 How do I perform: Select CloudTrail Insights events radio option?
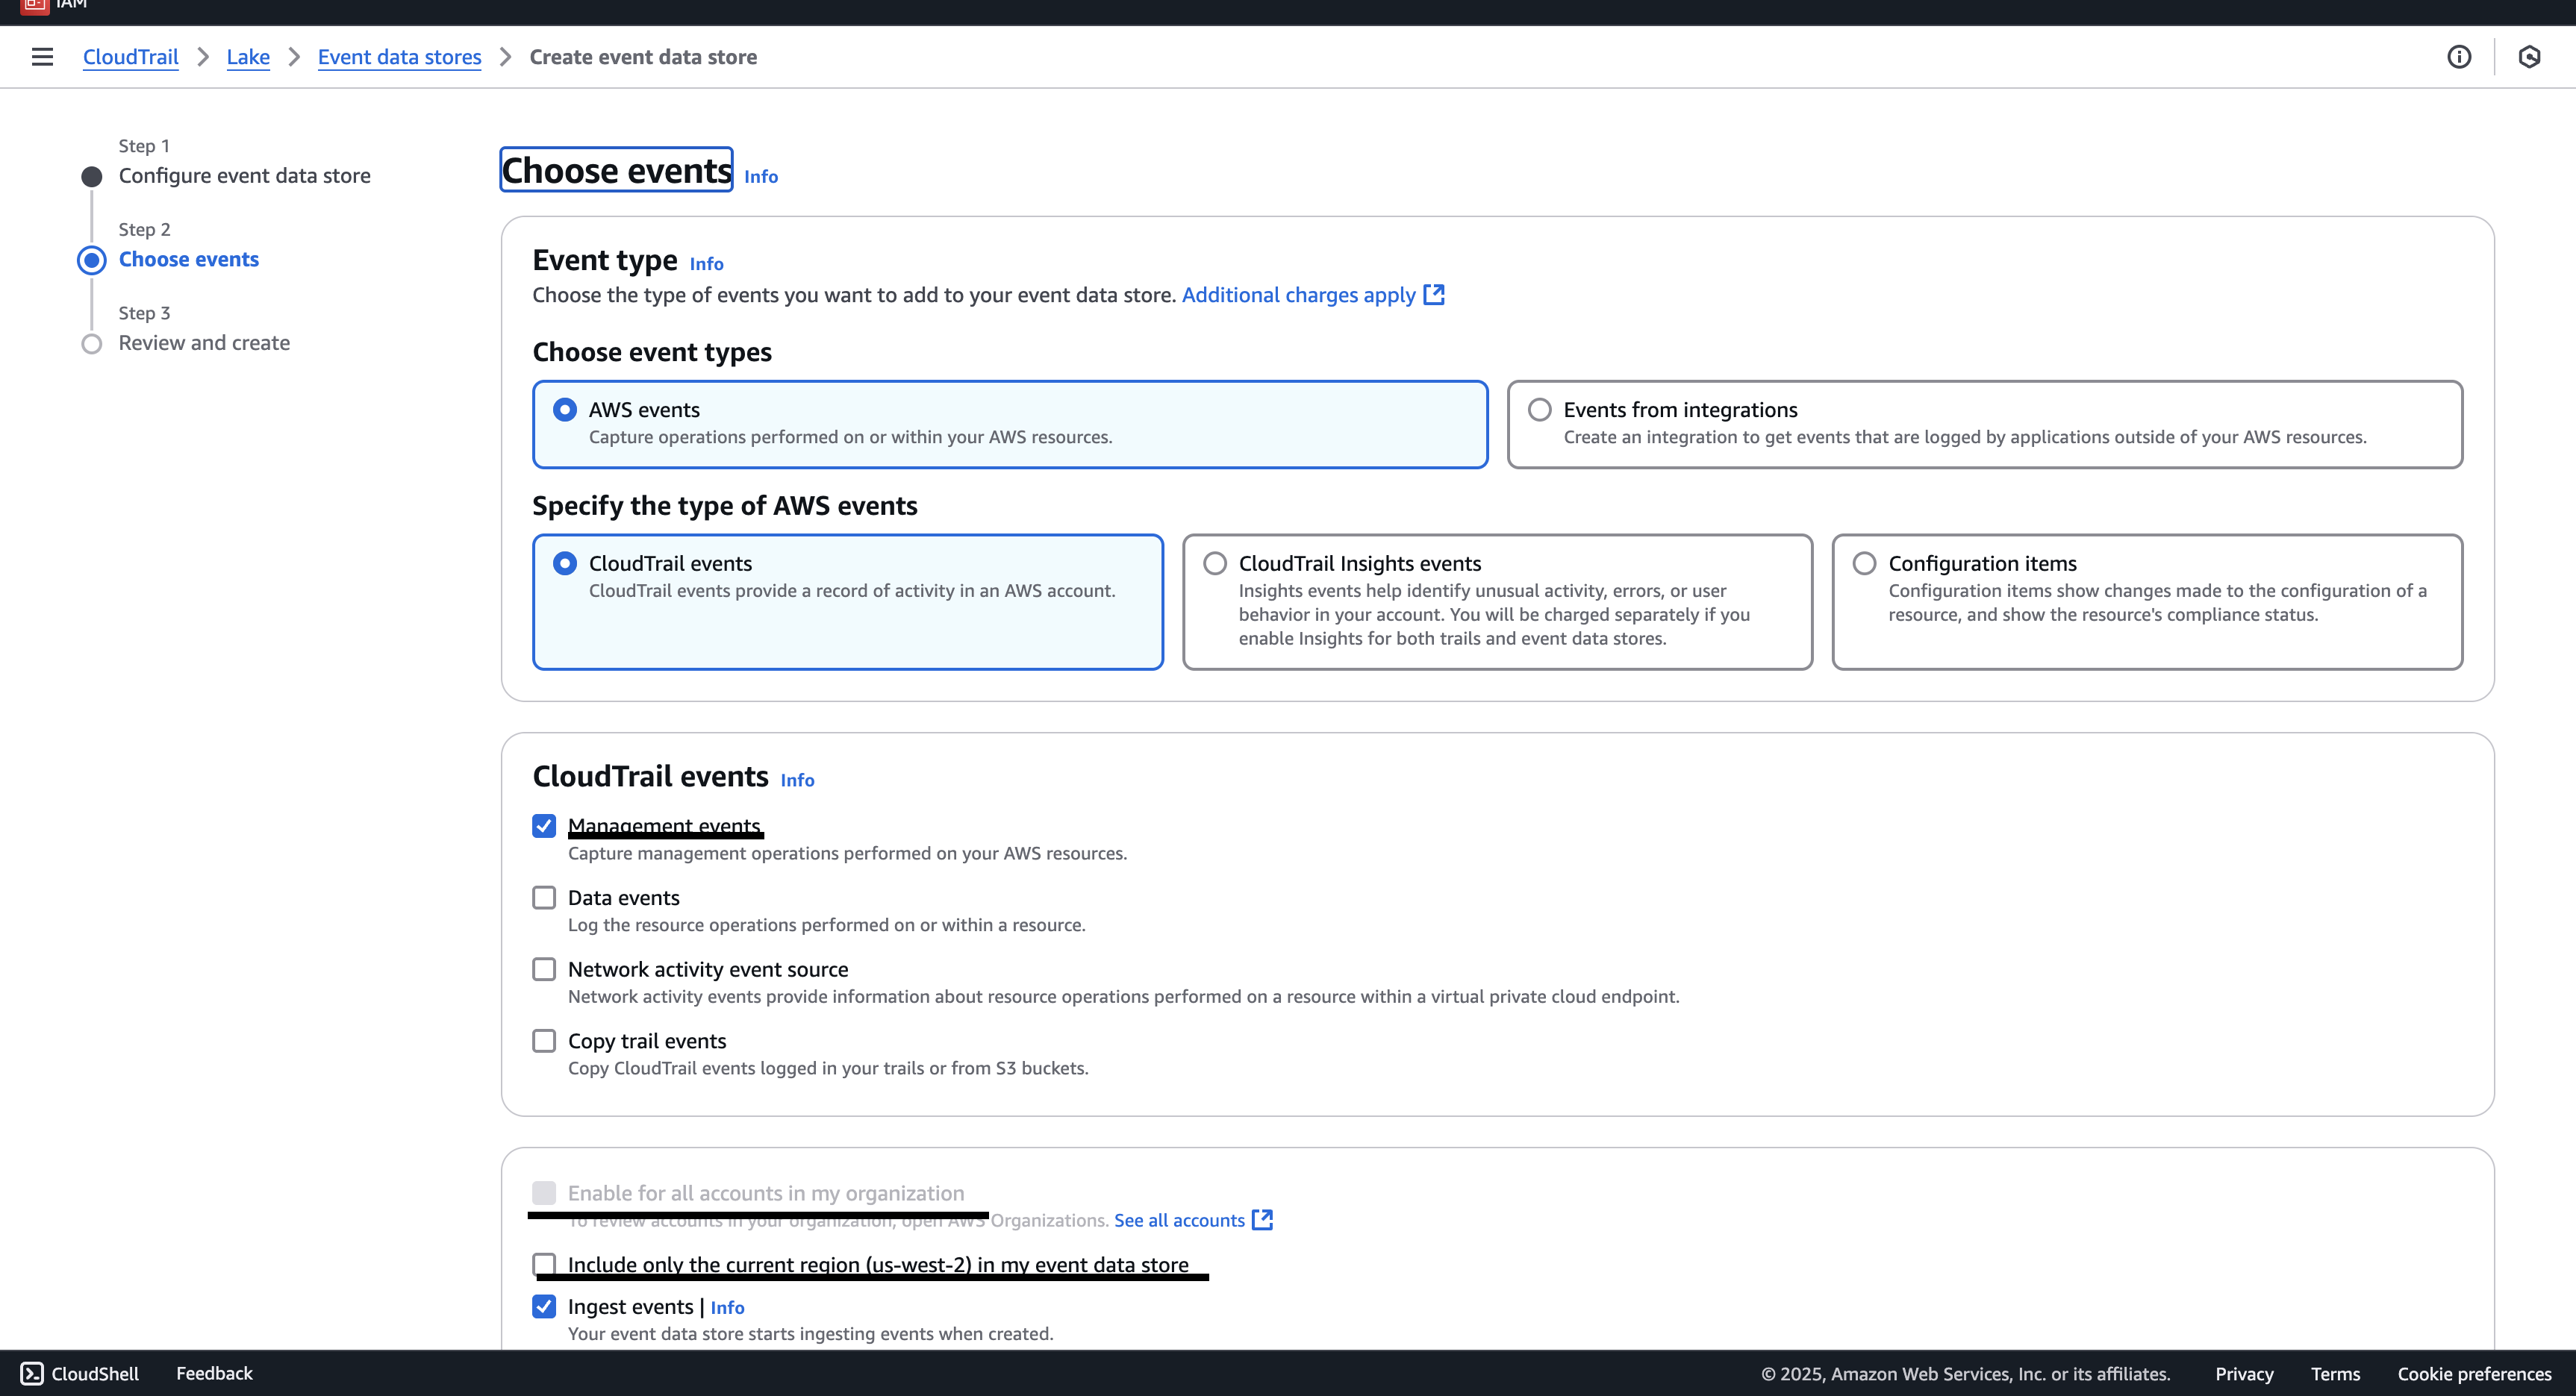(1215, 563)
